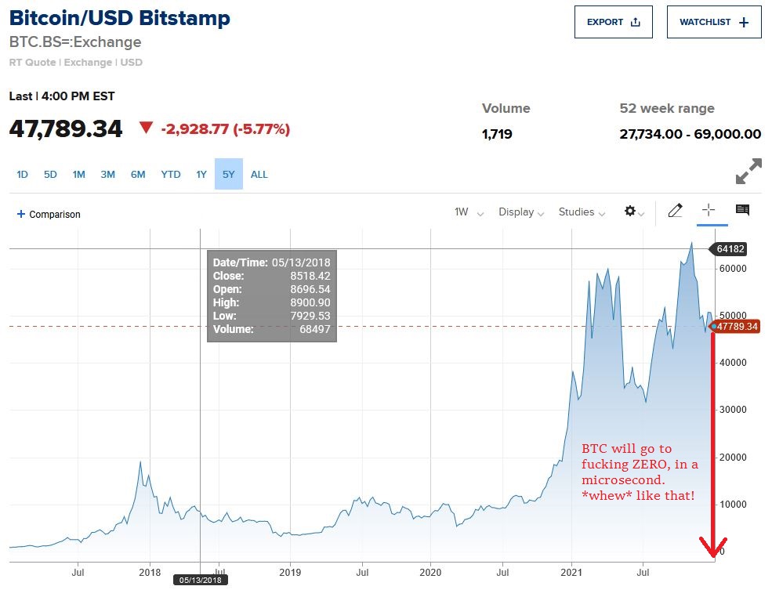Screen dimensions: 772x597
Task: Select the drawing pencil tool
Action: pos(675,210)
